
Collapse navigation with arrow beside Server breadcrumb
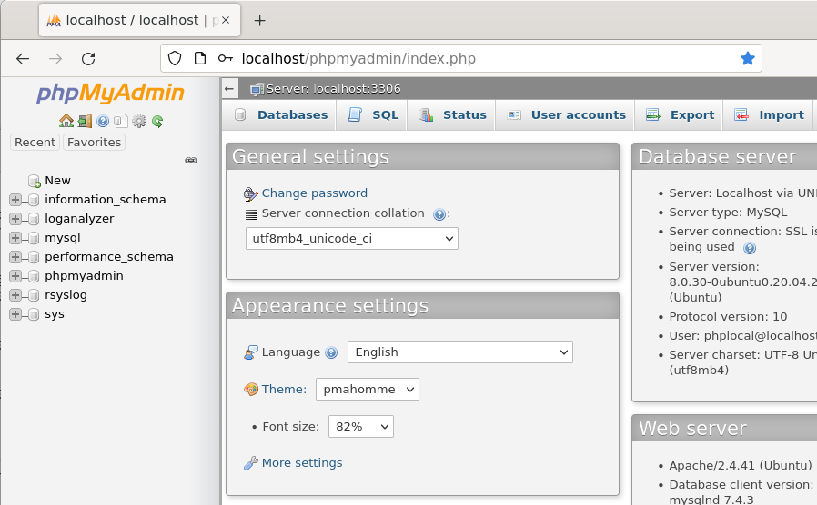229,88
